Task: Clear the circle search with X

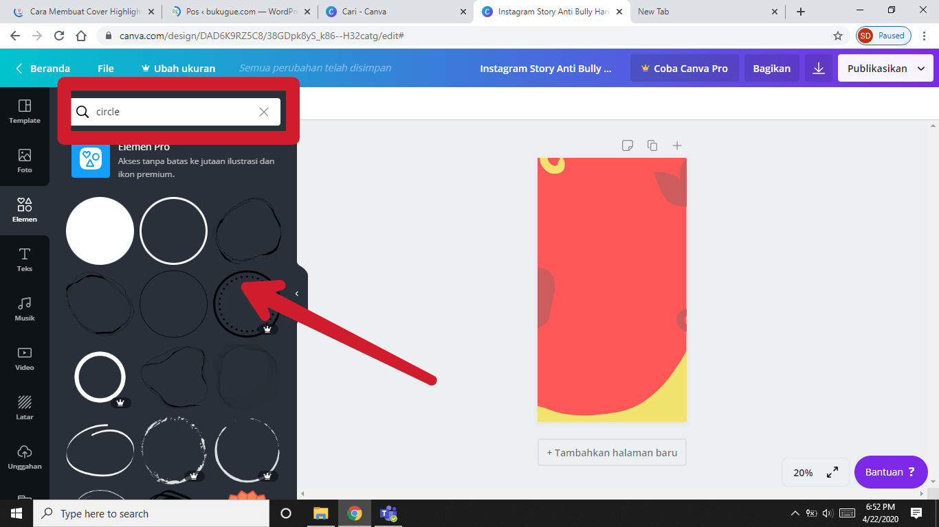Action: point(263,111)
